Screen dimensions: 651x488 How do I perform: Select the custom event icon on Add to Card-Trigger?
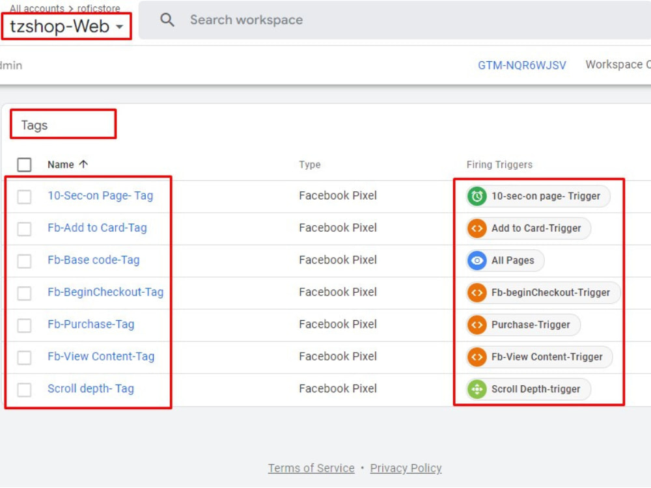coord(476,228)
